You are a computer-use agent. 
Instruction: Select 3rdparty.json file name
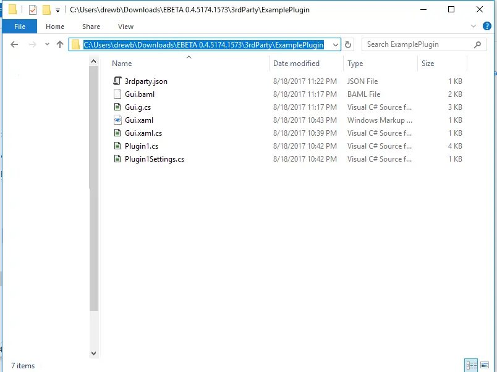146,81
